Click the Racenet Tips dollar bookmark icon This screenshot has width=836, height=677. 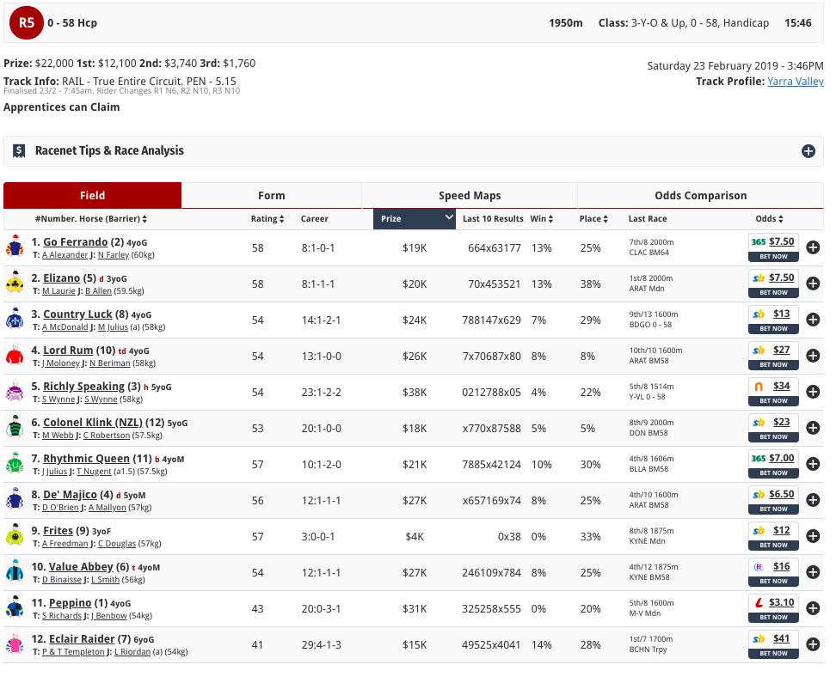(19, 151)
